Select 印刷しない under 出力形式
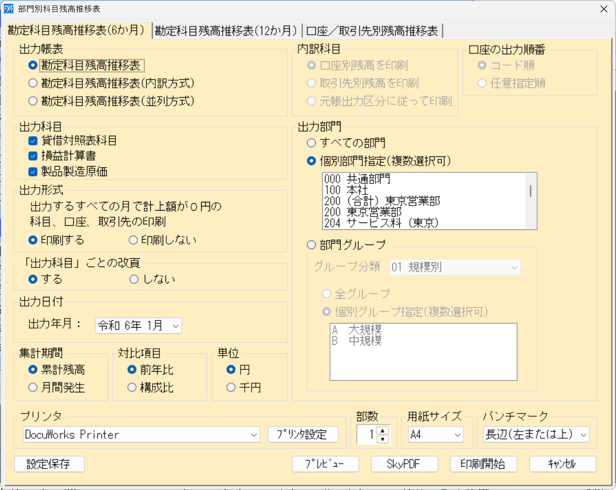616x490 pixels. pyautogui.click(x=133, y=239)
